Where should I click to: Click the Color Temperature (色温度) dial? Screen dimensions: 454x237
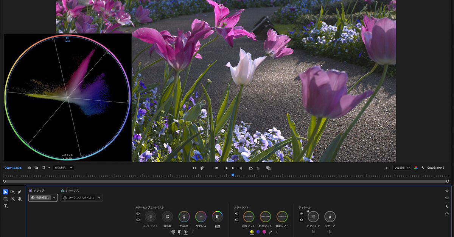[x=184, y=217]
